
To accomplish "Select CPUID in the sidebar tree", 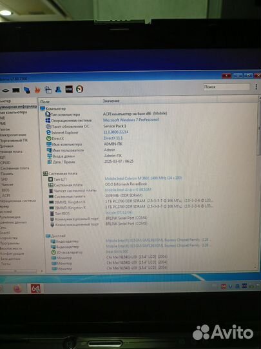I will pyautogui.click(x=5, y=162).
